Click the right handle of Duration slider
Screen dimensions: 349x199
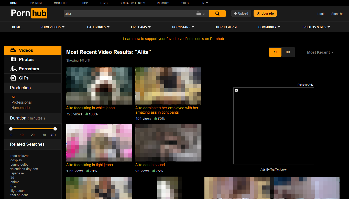pyautogui.click(x=55, y=129)
